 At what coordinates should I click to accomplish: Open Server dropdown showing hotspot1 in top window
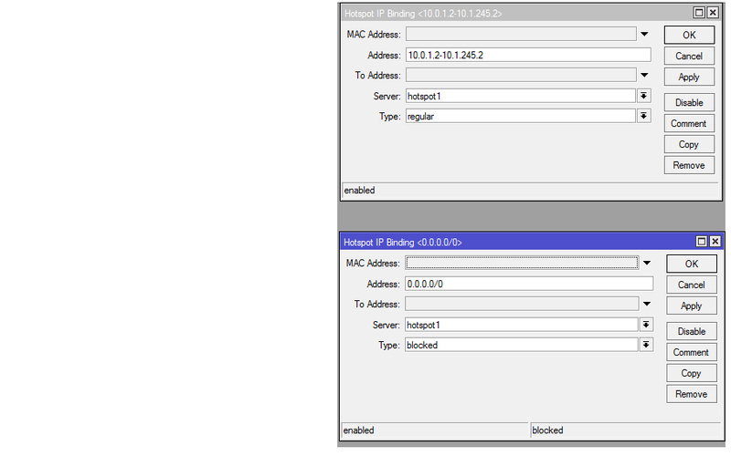644,96
